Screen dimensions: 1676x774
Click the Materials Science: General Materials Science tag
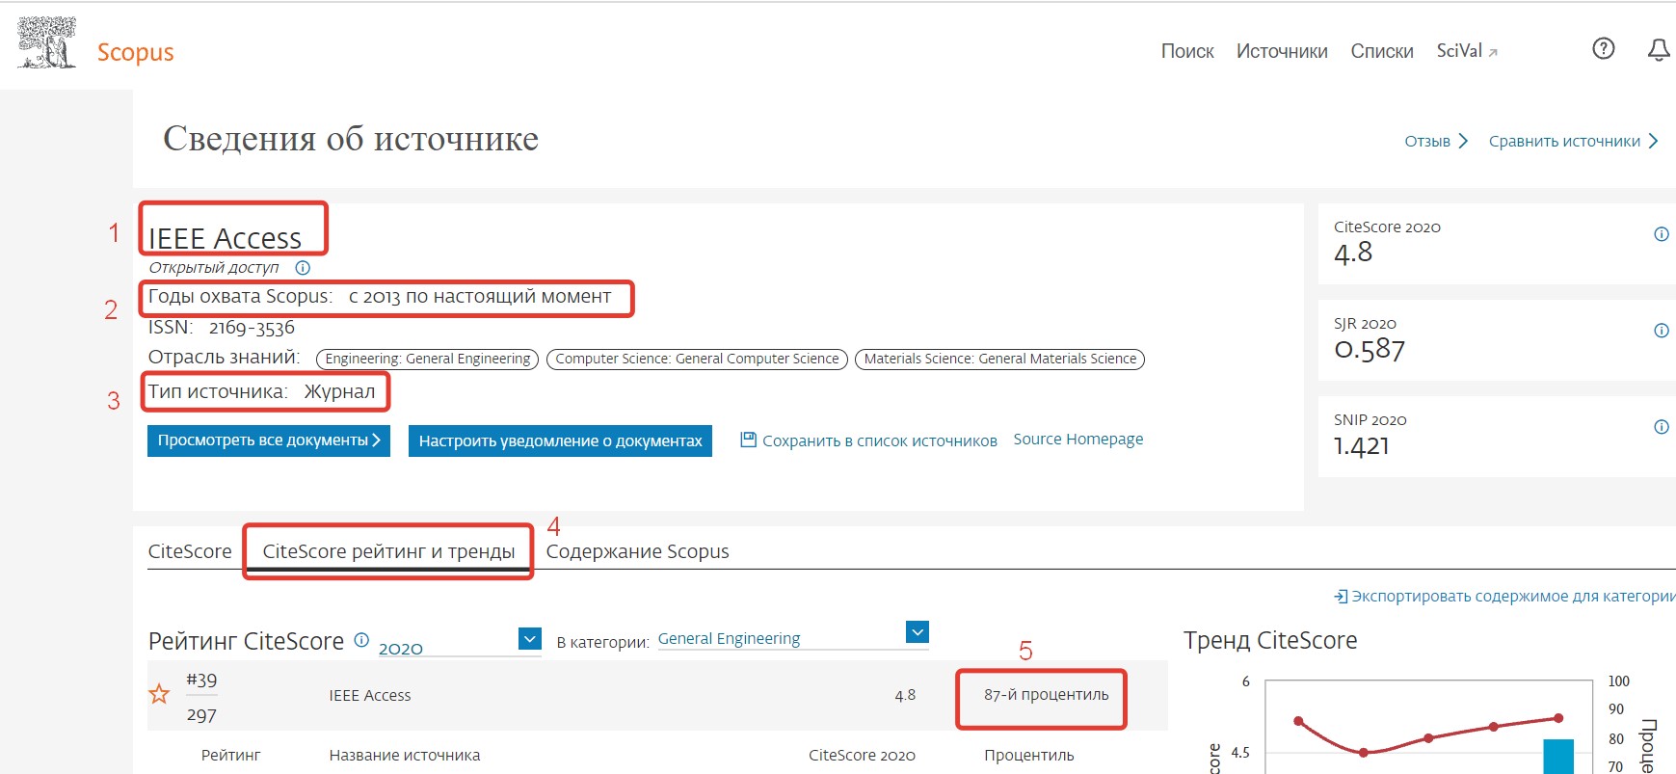click(999, 359)
